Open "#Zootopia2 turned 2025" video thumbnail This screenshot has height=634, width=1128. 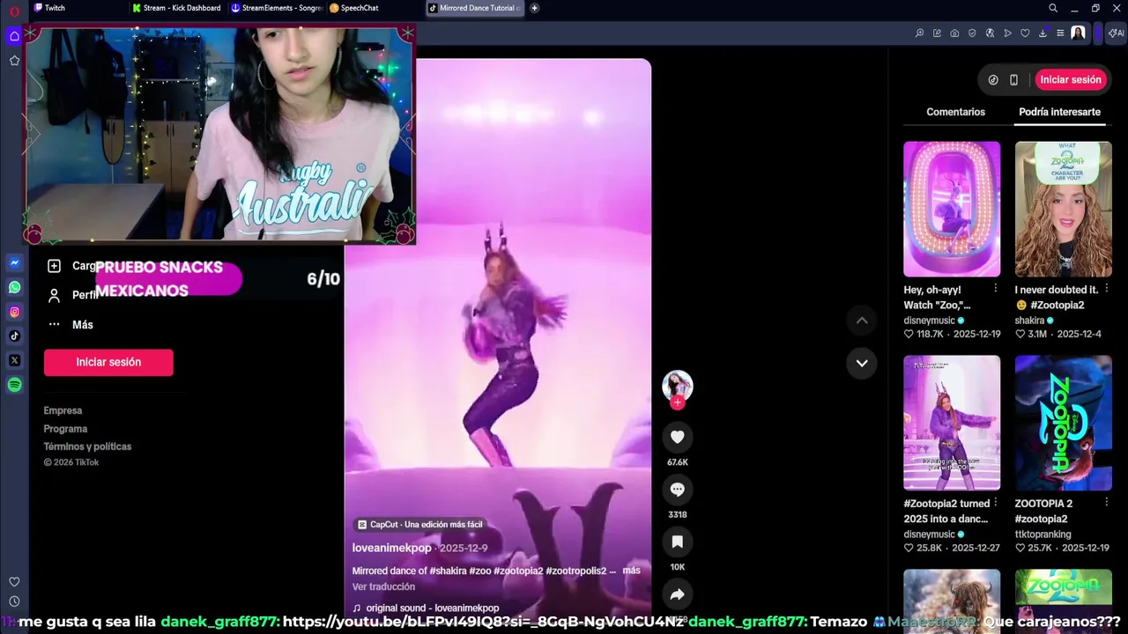point(952,423)
